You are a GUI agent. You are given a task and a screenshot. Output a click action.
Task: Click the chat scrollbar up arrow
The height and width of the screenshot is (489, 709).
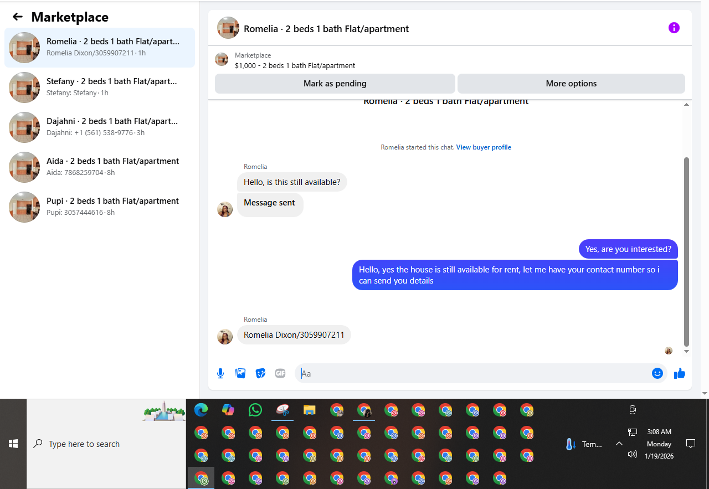pyautogui.click(x=687, y=105)
